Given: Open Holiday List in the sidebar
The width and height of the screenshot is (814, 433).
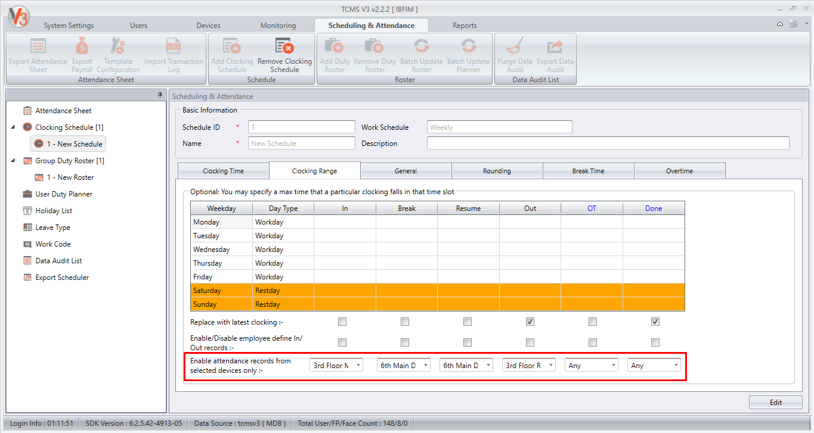Looking at the screenshot, I should [54, 211].
